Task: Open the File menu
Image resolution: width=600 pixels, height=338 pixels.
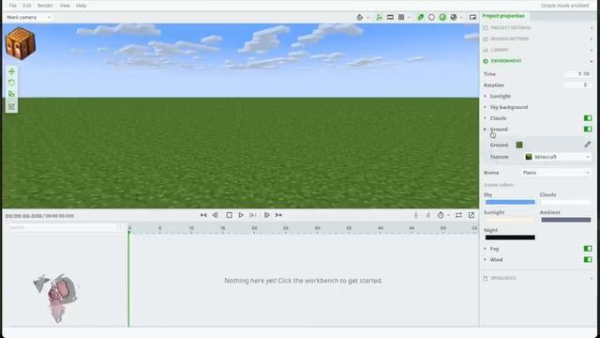Action: tap(12, 6)
